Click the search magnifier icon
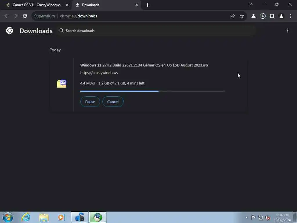The height and width of the screenshot is (223, 297). click(61, 30)
